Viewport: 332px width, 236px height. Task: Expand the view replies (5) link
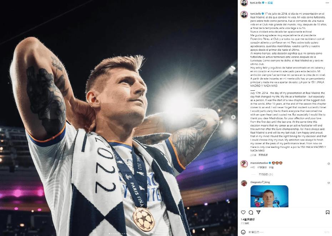tap(266, 174)
